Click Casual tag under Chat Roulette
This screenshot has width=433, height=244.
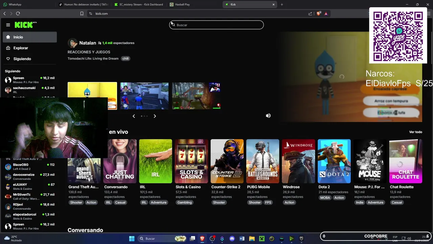tap(397, 202)
